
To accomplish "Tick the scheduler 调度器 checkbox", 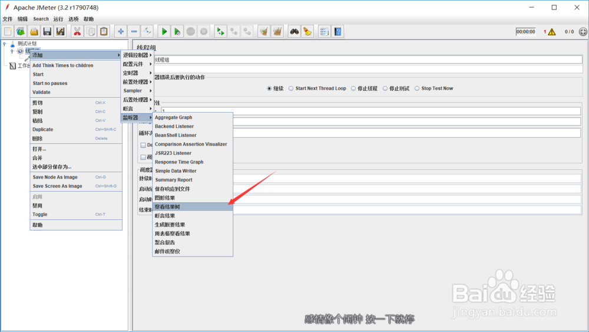I will 143,157.
